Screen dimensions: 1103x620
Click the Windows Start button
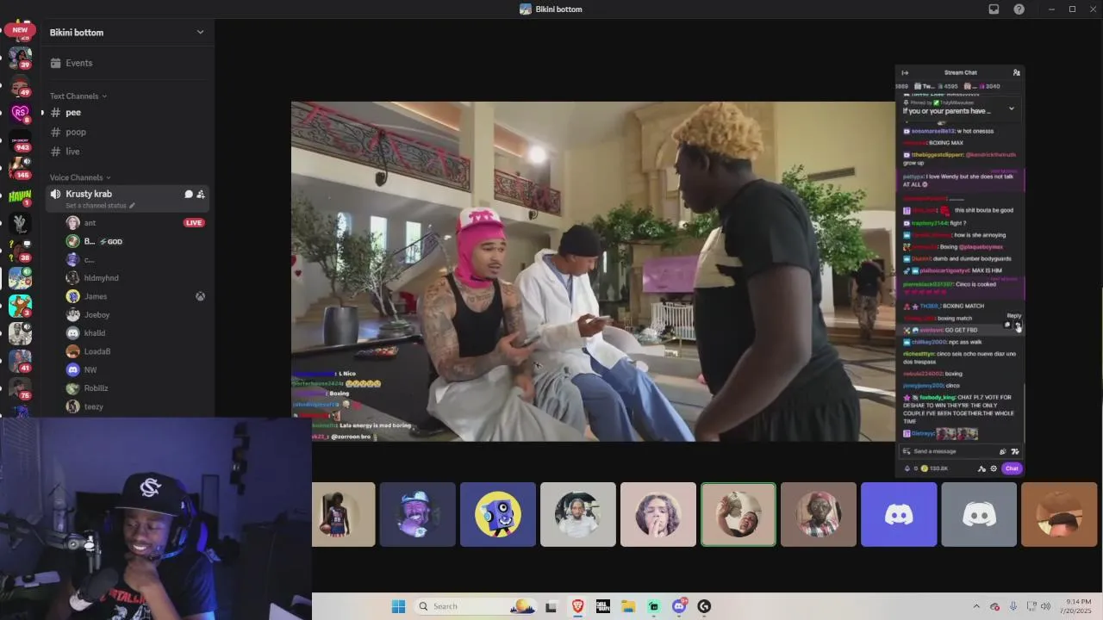click(x=398, y=606)
